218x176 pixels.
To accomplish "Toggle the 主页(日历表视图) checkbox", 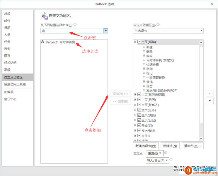I will point(139,94).
